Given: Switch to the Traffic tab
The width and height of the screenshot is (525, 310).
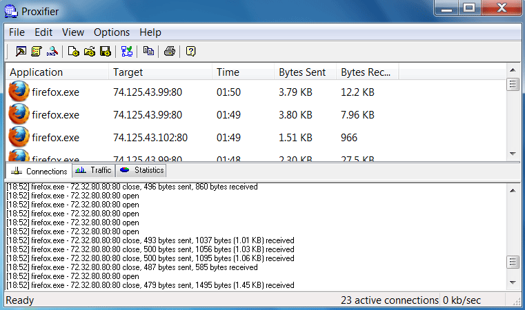Looking at the screenshot, I should pos(93,170).
